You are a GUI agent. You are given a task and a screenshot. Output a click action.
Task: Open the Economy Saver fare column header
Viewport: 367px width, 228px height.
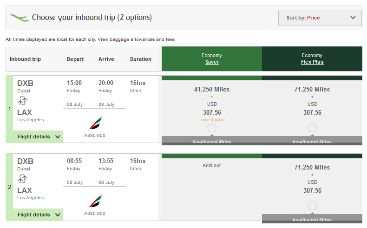click(x=212, y=59)
